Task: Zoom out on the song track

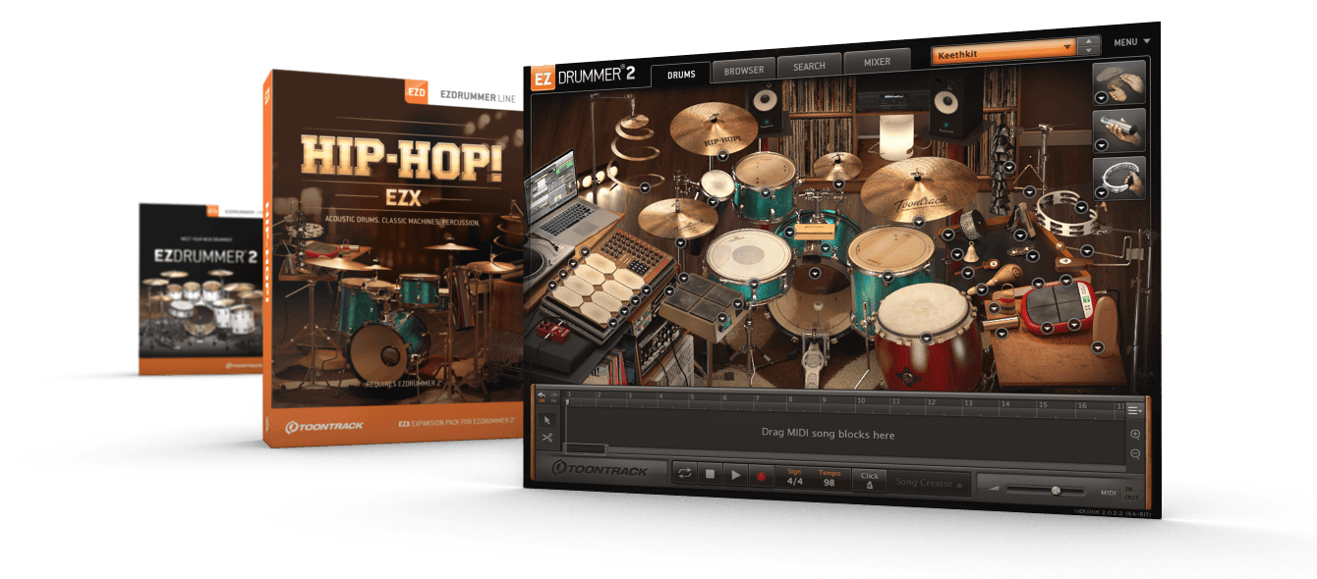Action: (x=1136, y=452)
